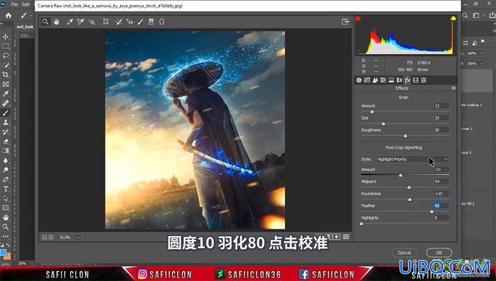Select the Type tool in Photoshop
The image size is (496, 281).
click(x=5, y=189)
